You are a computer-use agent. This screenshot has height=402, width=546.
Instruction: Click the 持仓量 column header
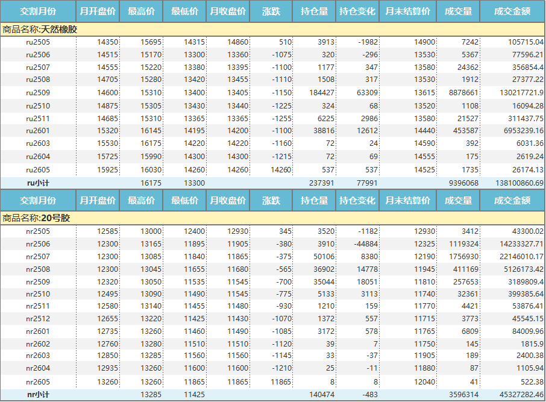tap(312, 11)
